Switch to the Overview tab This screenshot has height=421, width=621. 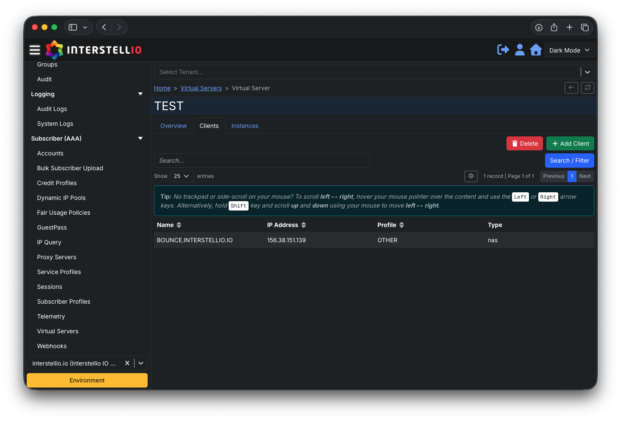[173, 126]
